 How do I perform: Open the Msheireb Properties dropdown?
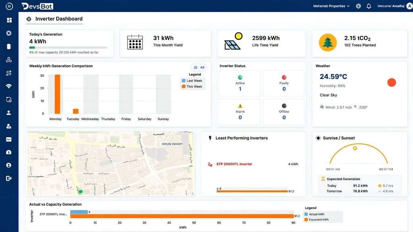pos(332,6)
